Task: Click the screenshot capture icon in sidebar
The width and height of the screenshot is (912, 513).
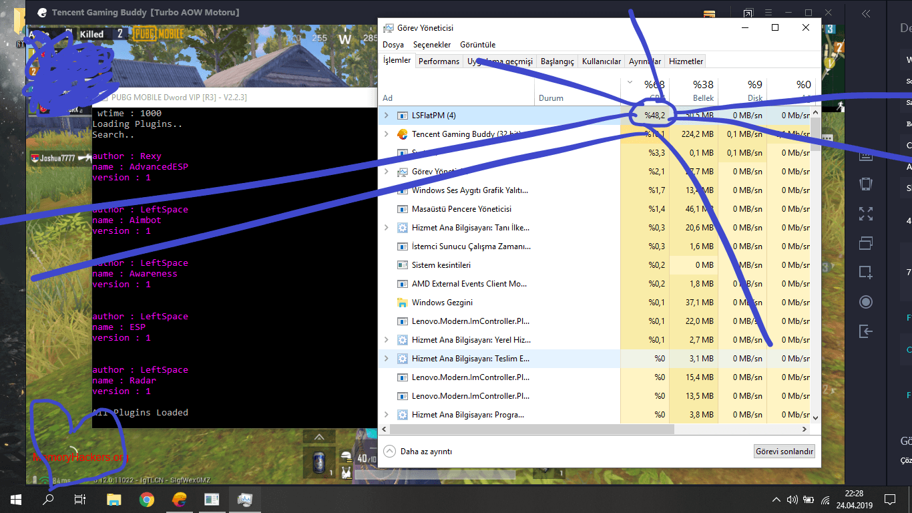Action: 866,272
